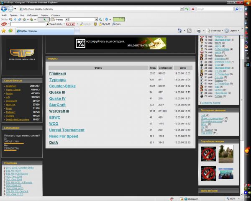This screenshot has height=201, width=251.
Task: Click the Home icon in the command bar
Action: pyautogui.click(x=180, y=31)
